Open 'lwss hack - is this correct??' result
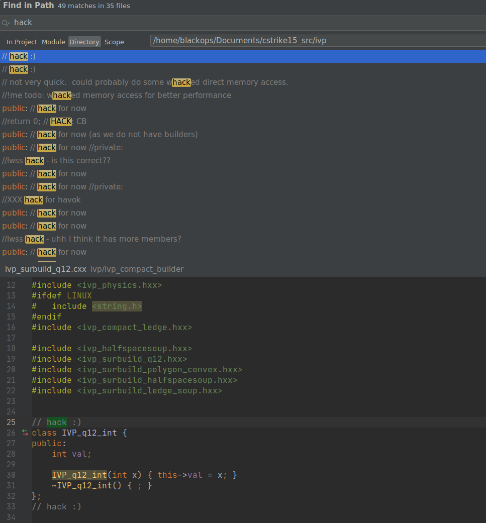486x523 pixels. point(56,161)
